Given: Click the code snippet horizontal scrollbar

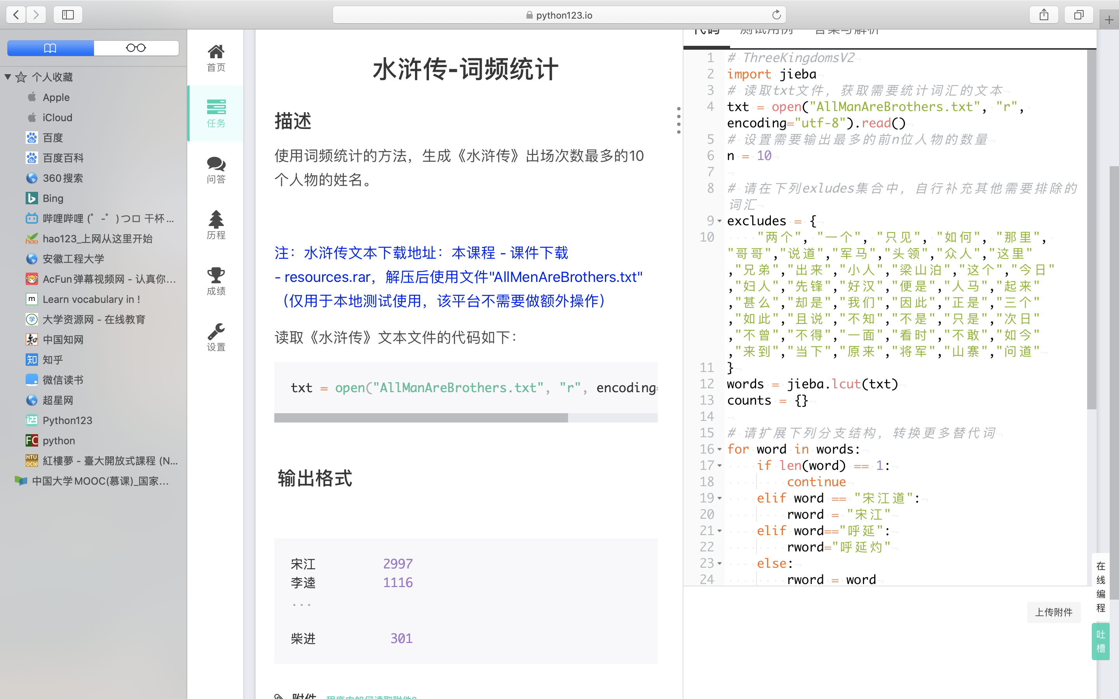Looking at the screenshot, I should [421, 418].
